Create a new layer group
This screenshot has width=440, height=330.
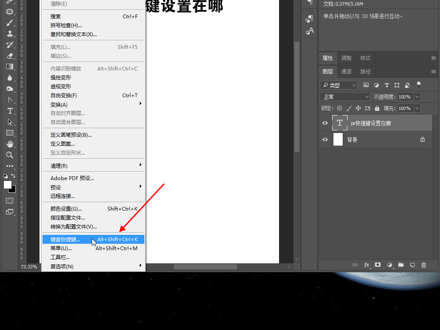(x=401, y=265)
